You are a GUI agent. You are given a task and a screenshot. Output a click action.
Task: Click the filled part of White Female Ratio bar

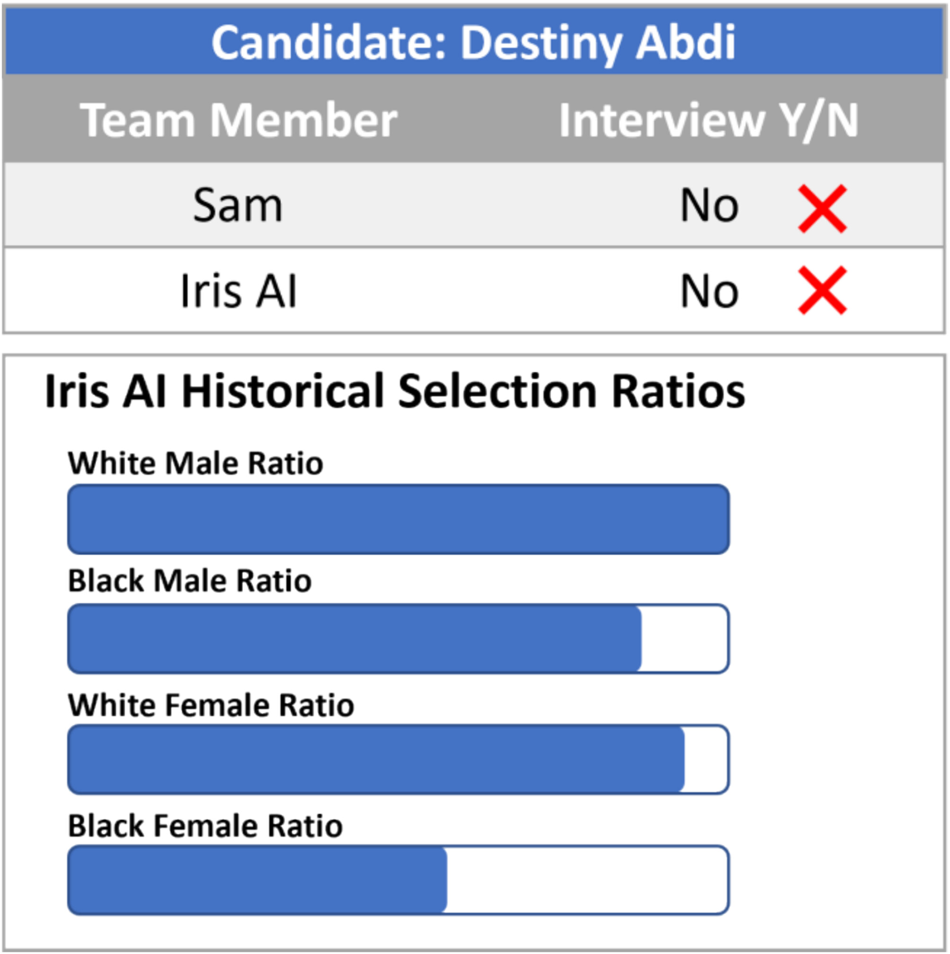pyautogui.click(x=376, y=760)
